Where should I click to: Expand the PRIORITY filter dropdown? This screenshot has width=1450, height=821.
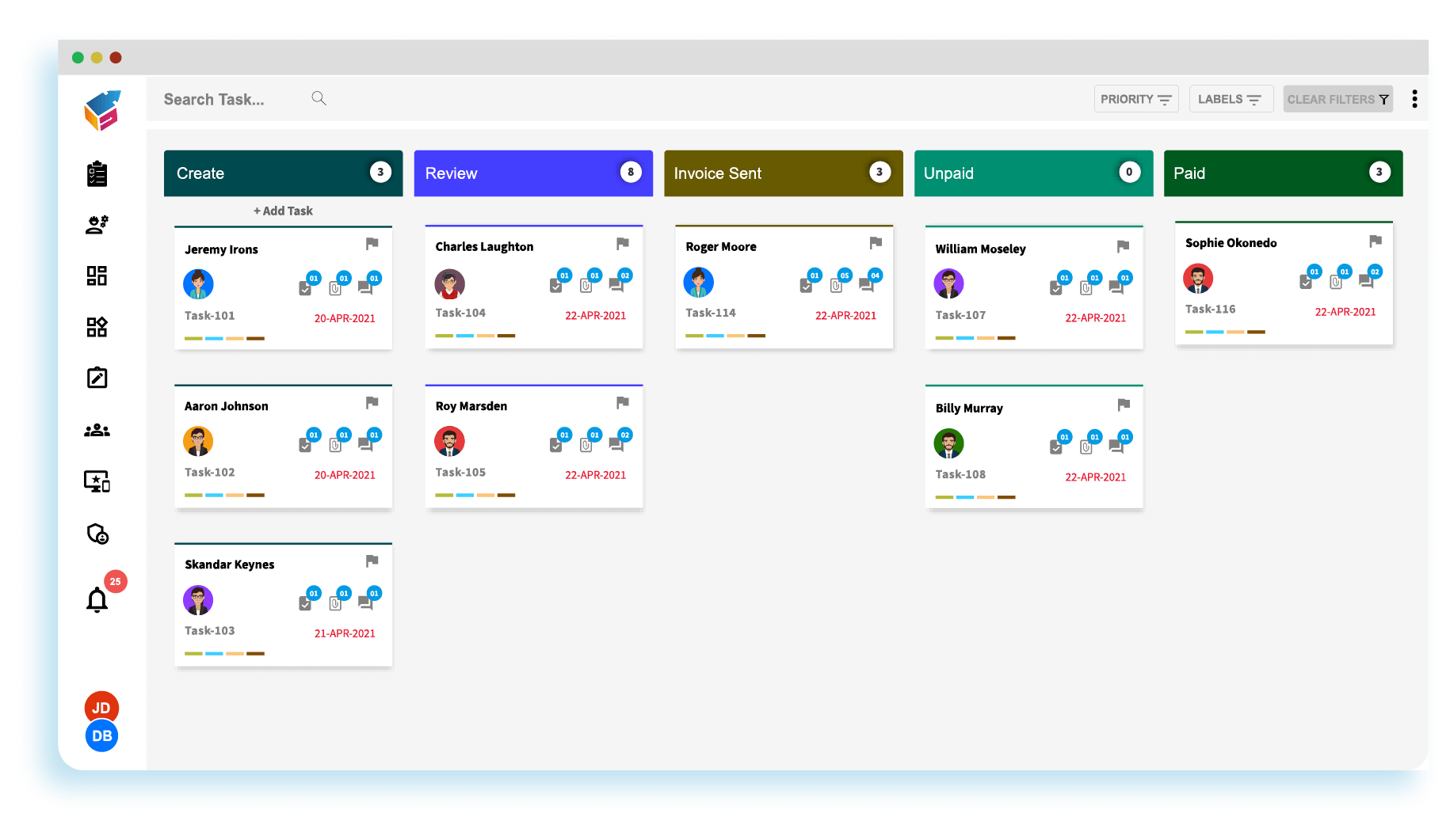1135,99
